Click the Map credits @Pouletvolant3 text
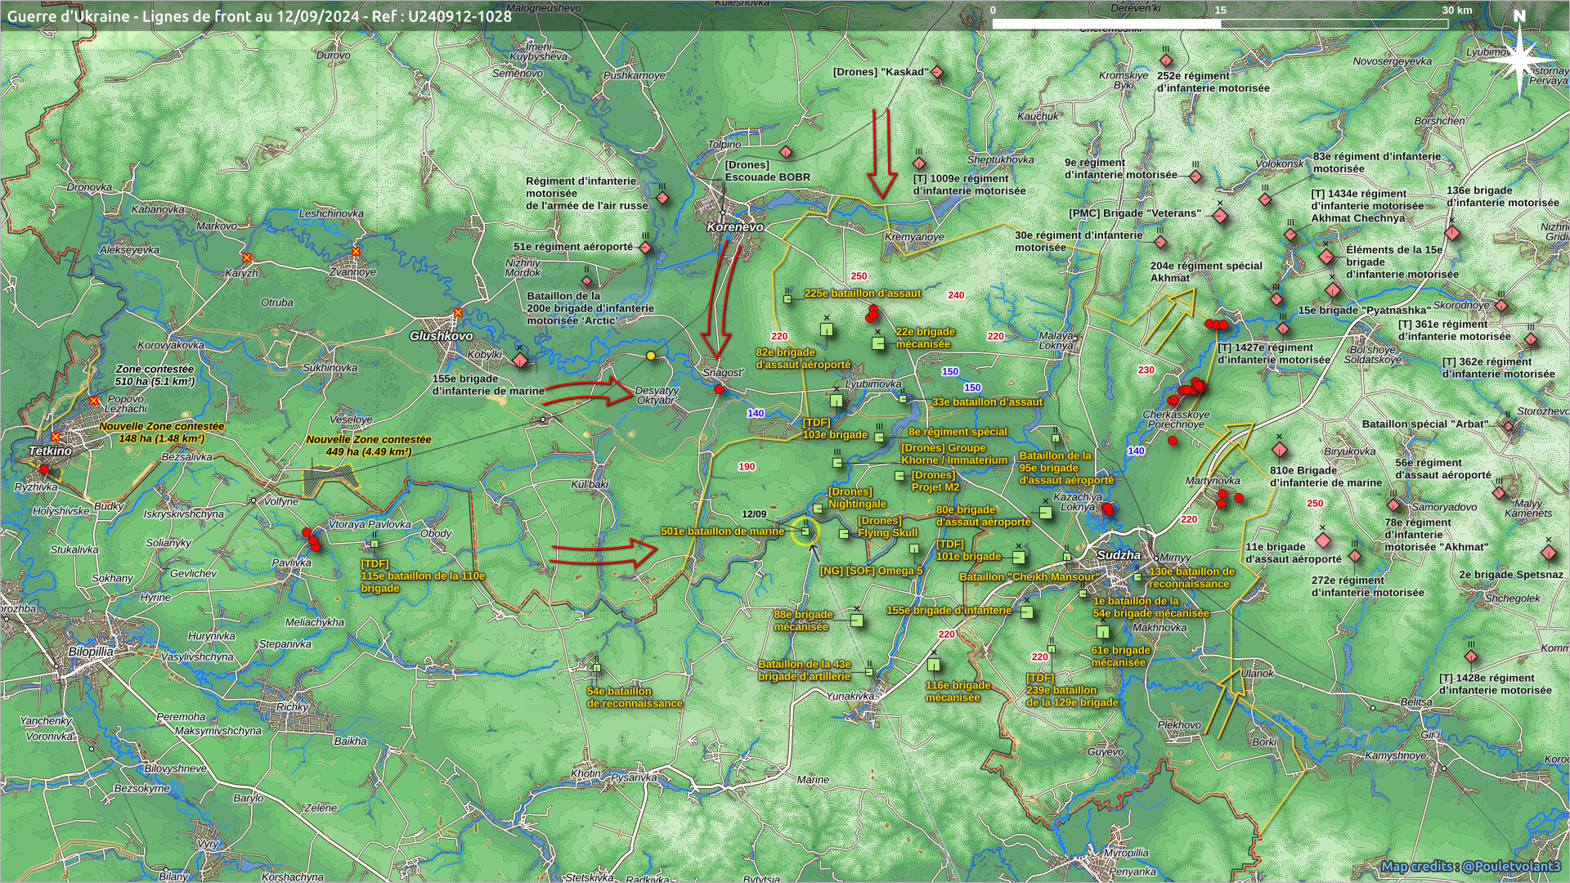1570x883 pixels. coord(1470,866)
